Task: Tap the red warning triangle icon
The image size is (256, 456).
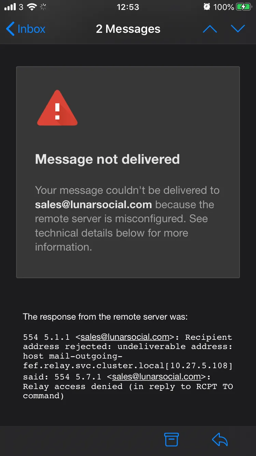Action: click(x=57, y=108)
